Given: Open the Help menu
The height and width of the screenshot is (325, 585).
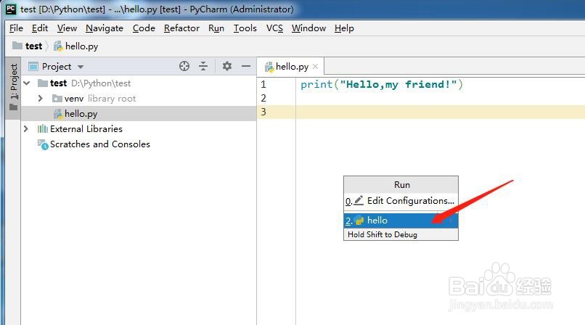Looking at the screenshot, I should (x=344, y=28).
